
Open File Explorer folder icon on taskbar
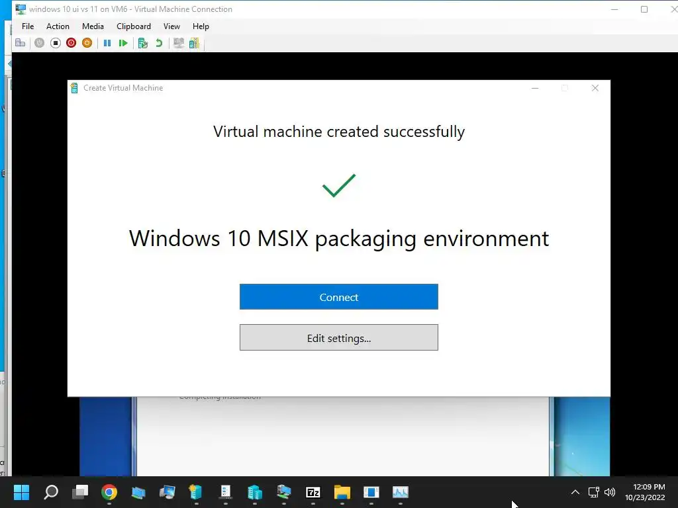click(x=342, y=492)
